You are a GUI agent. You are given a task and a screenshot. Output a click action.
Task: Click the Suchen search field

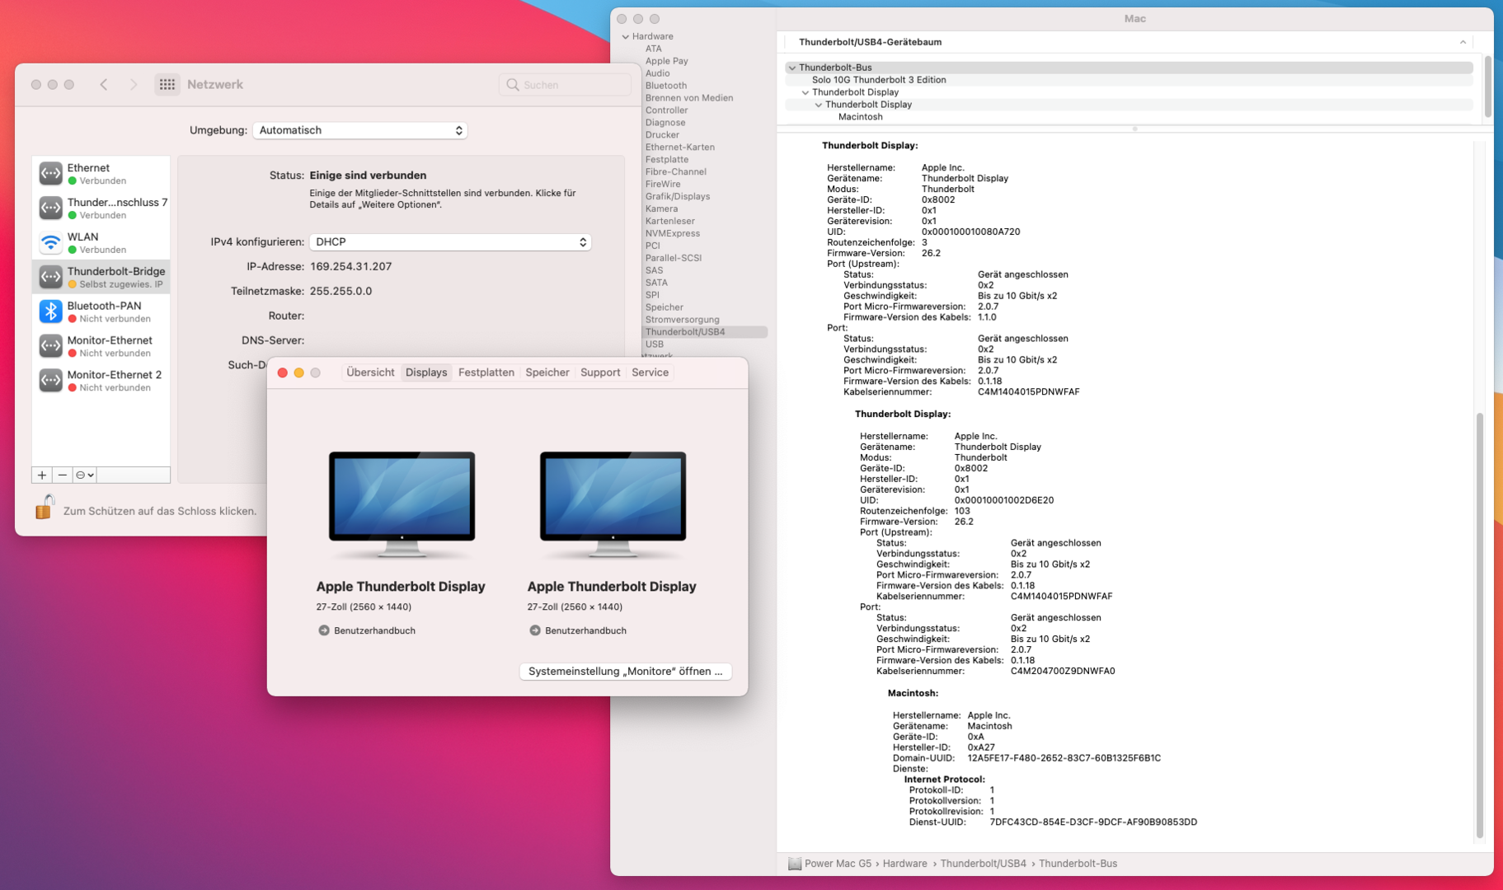click(x=565, y=85)
